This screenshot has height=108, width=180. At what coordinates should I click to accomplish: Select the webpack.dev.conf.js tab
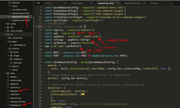(x=106, y=3)
